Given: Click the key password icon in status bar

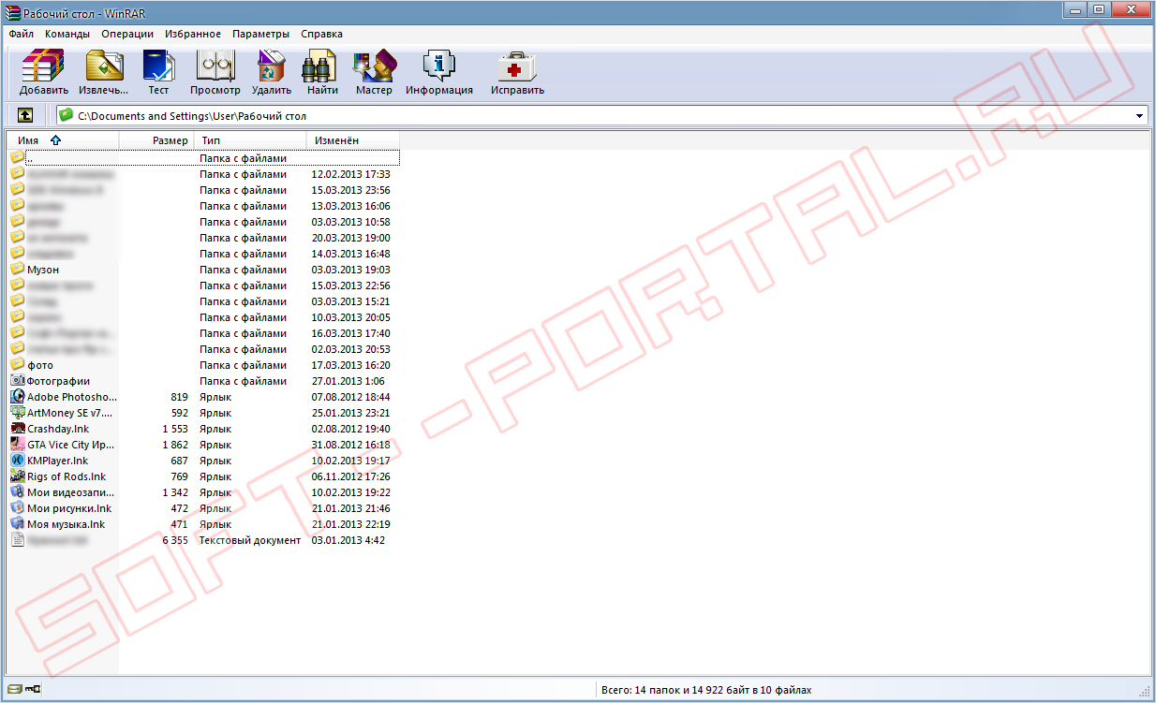Looking at the screenshot, I should pos(33,690).
